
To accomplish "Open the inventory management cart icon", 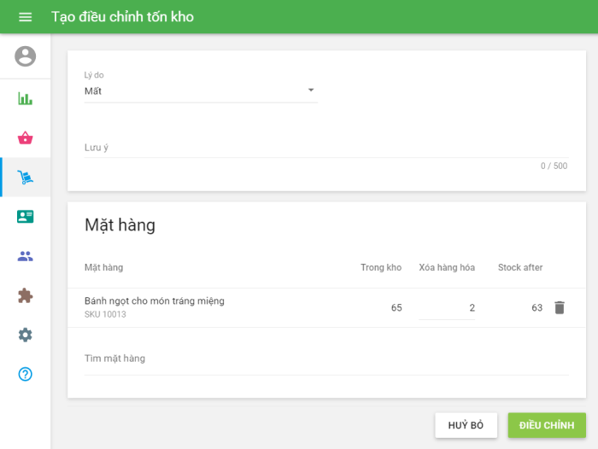I will coord(25,178).
